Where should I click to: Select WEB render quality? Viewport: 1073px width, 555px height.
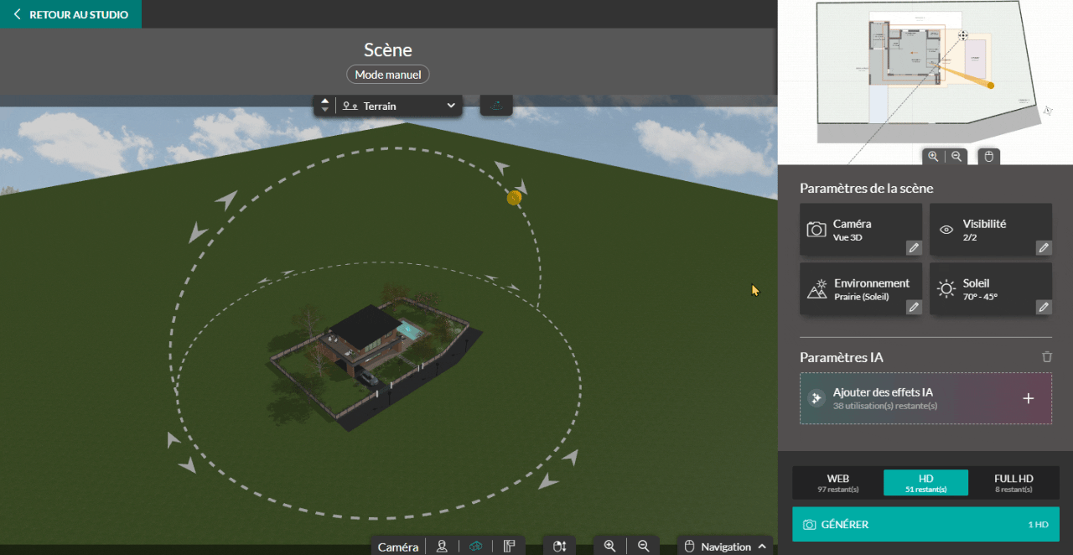837,483
